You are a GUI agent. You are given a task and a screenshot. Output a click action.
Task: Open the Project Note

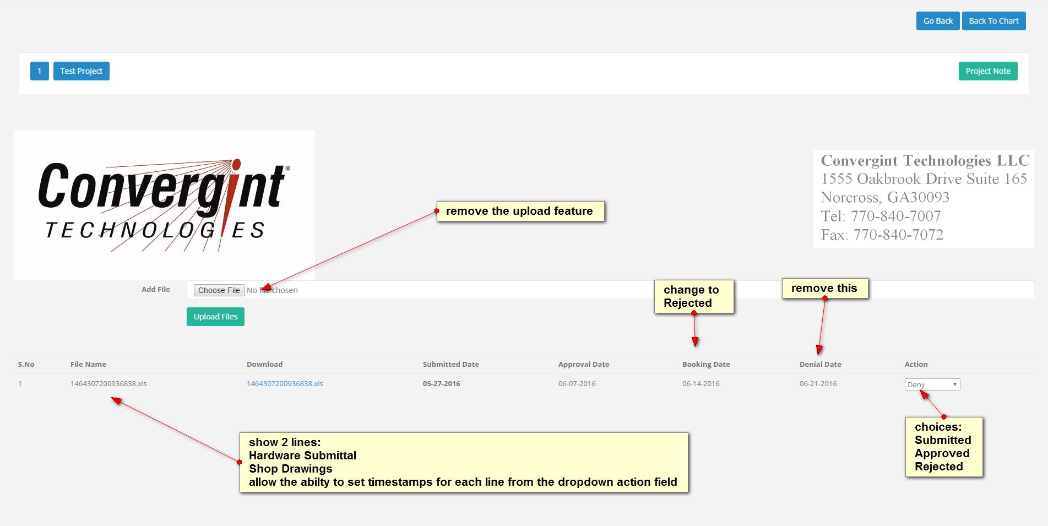pos(988,71)
